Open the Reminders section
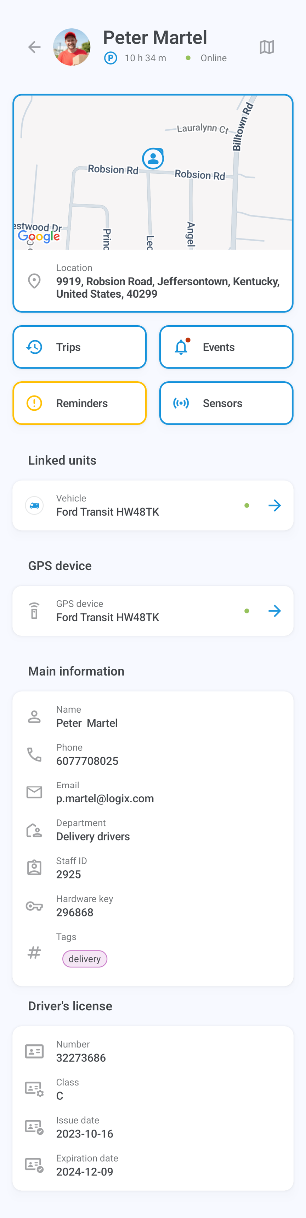Viewport: 306px width, 1218px height. click(79, 403)
